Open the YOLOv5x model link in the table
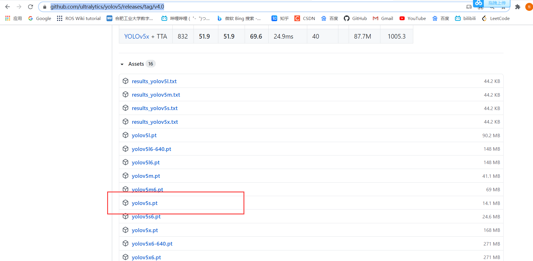This screenshot has height=261, width=533. [137, 36]
